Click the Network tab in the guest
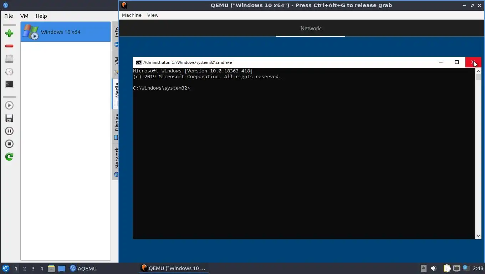 click(x=311, y=29)
